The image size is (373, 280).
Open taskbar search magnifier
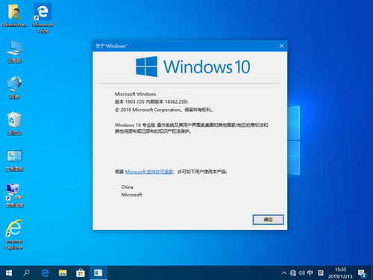[27, 273]
